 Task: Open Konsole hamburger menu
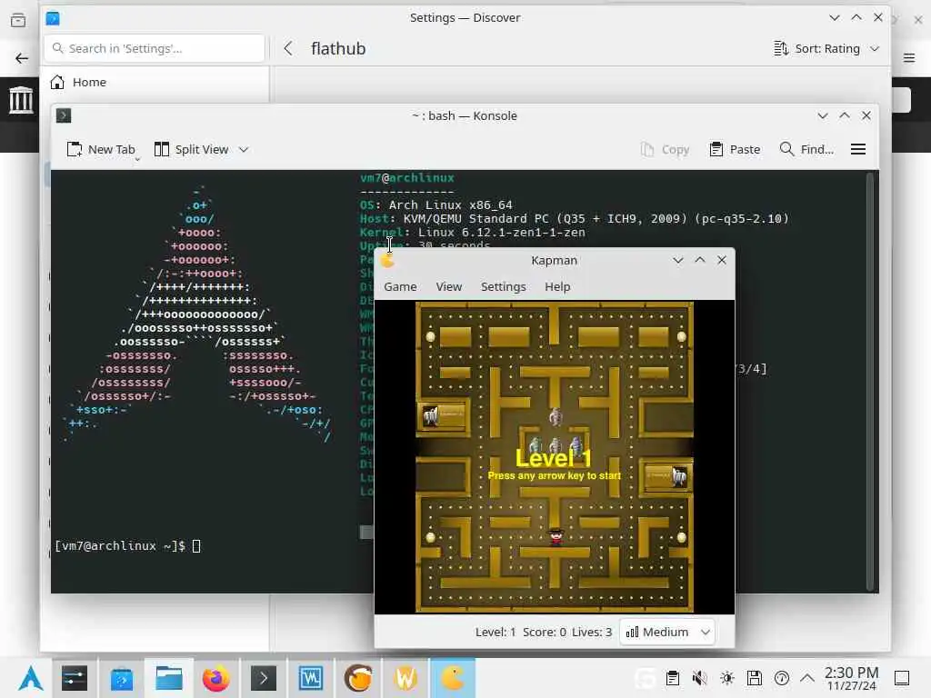click(858, 150)
